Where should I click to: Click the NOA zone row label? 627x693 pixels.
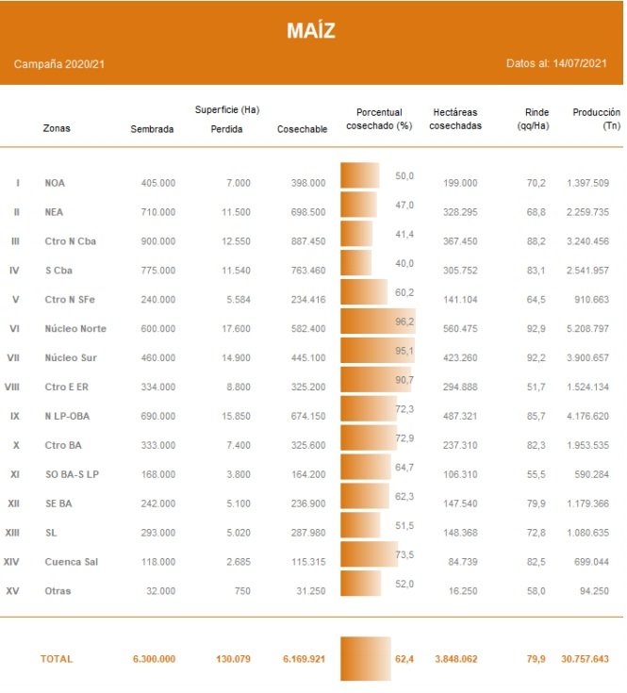(56, 183)
